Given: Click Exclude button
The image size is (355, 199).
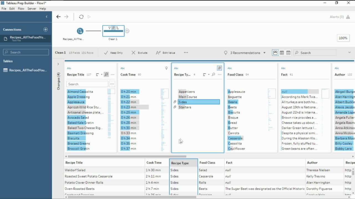Looking at the screenshot, I should pyautogui.click(x=140, y=53).
